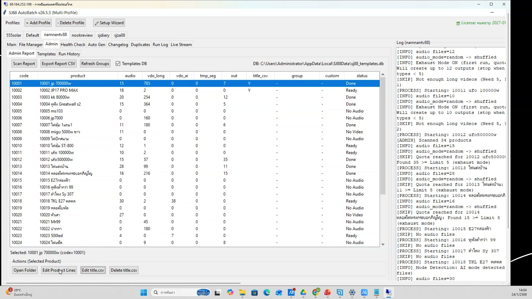Open File Explorer from the taskbar

242,293
